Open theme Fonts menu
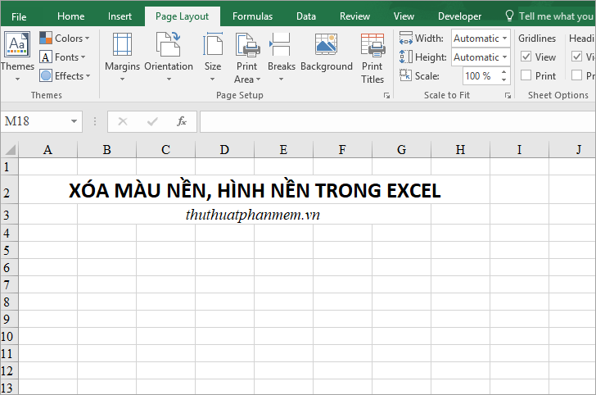This screenshot has height=395, width=596. pyautogui.click(x=63, y=57)
